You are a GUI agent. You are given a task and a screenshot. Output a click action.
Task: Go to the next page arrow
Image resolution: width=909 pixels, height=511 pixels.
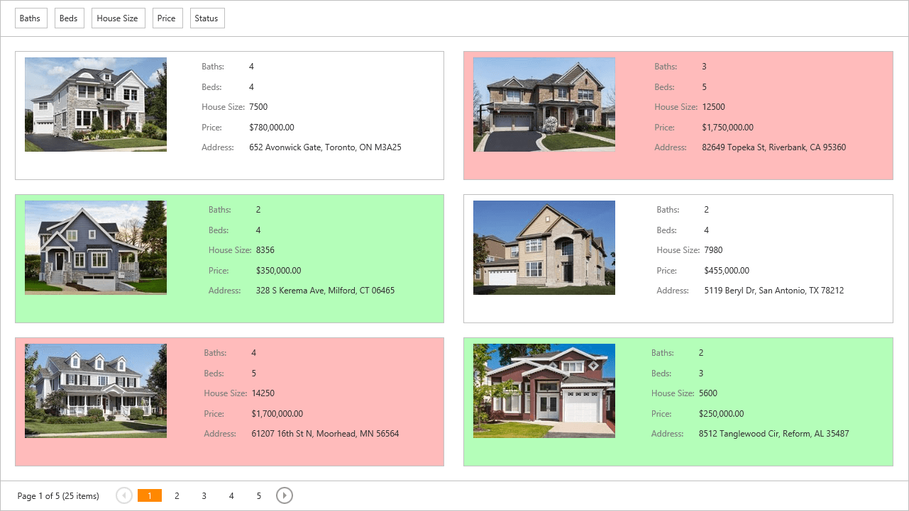(x=285, y=495)
